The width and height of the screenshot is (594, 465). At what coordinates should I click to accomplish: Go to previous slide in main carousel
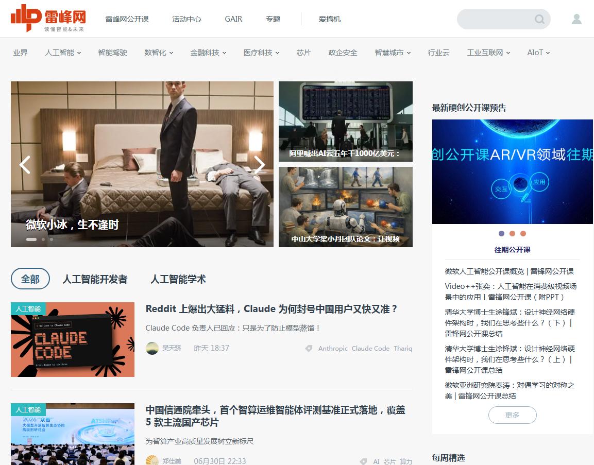point(25,165)
